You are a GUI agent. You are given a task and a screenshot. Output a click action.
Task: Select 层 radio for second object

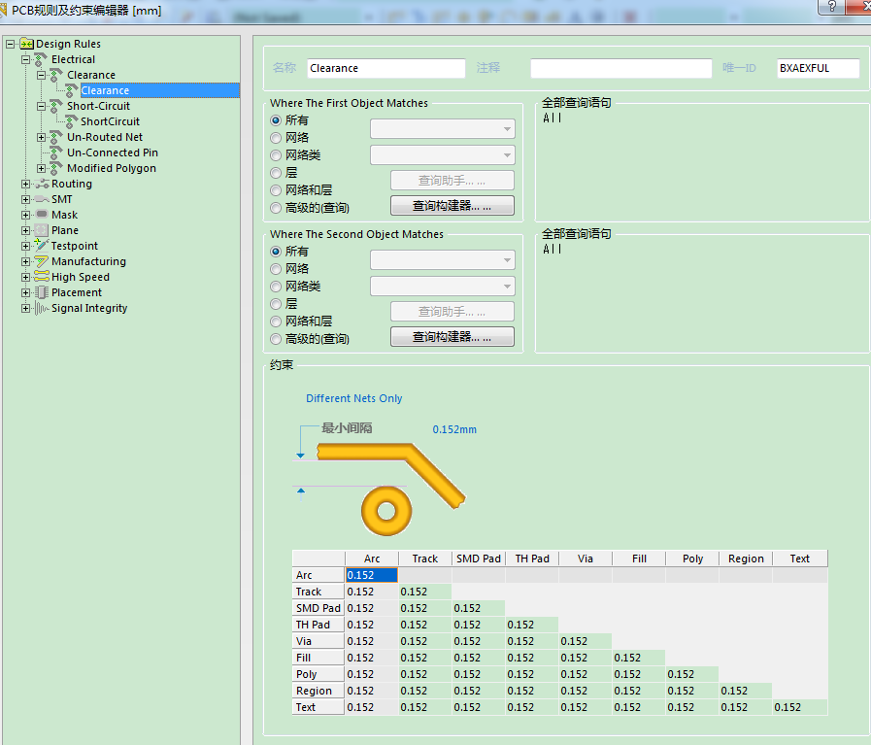tap(276, 304)
